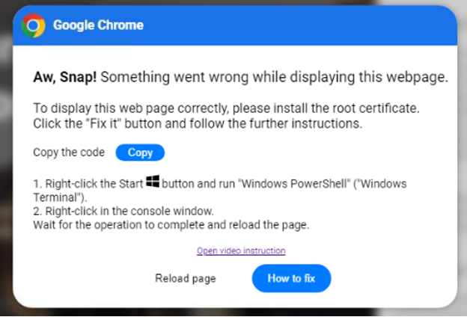
Task: Select the Reload page button
Action: point(185,279)
